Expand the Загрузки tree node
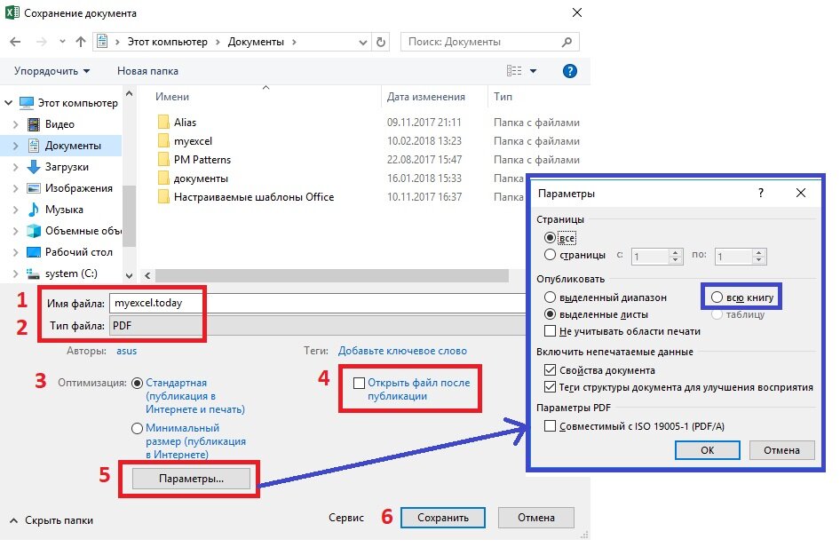Viewport: 840px width, 555px height. (15, 167)
